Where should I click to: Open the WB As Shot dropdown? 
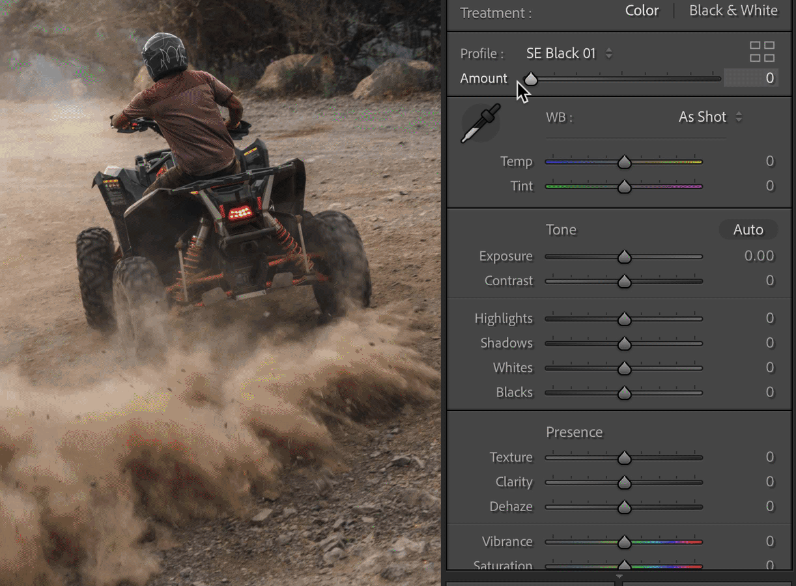pyautogui.click(x=710, y=117)
